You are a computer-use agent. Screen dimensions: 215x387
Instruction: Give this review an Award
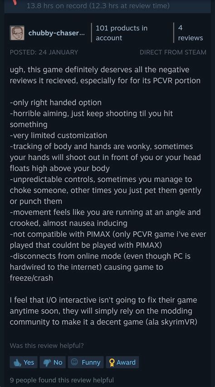click(x=122, y=362)
